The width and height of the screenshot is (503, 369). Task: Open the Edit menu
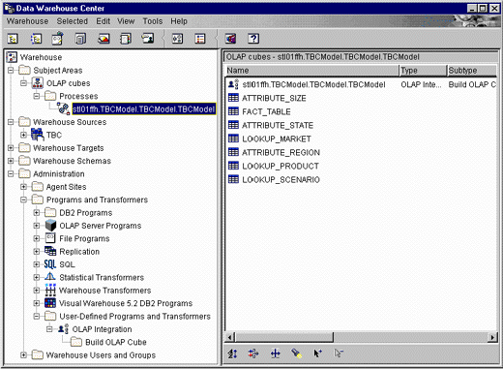point(103,21)
